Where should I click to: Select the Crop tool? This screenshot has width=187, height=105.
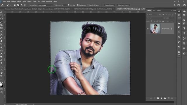click(x=1, y=25)
